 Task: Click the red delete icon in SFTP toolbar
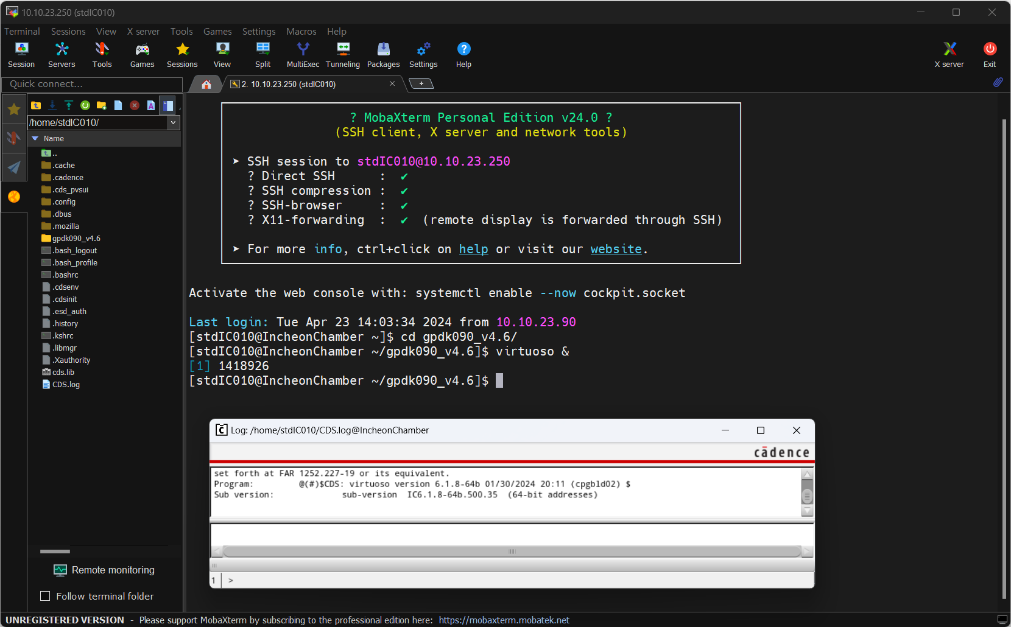135,105
